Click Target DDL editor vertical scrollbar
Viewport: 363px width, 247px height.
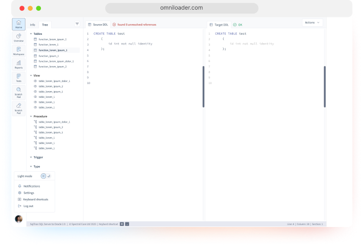325,87
